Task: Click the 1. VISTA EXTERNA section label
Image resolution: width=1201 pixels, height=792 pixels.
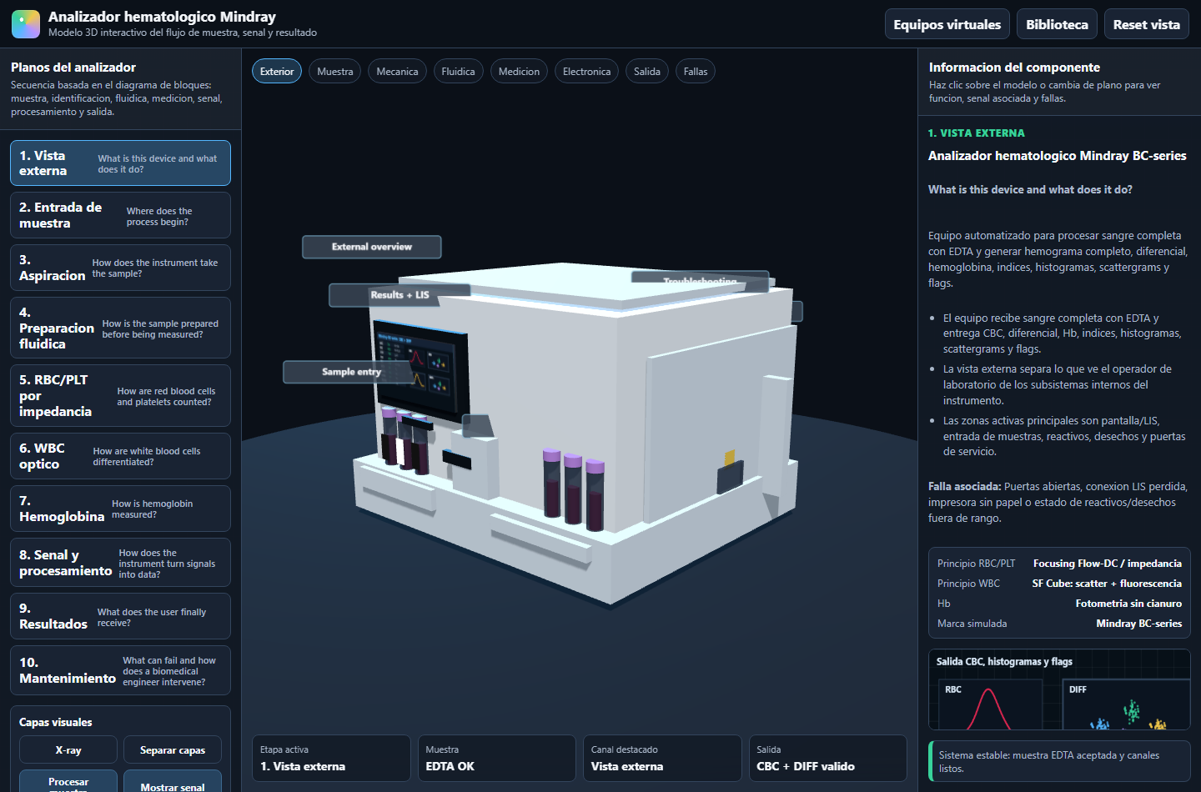Action: click(x=976, y=133)
